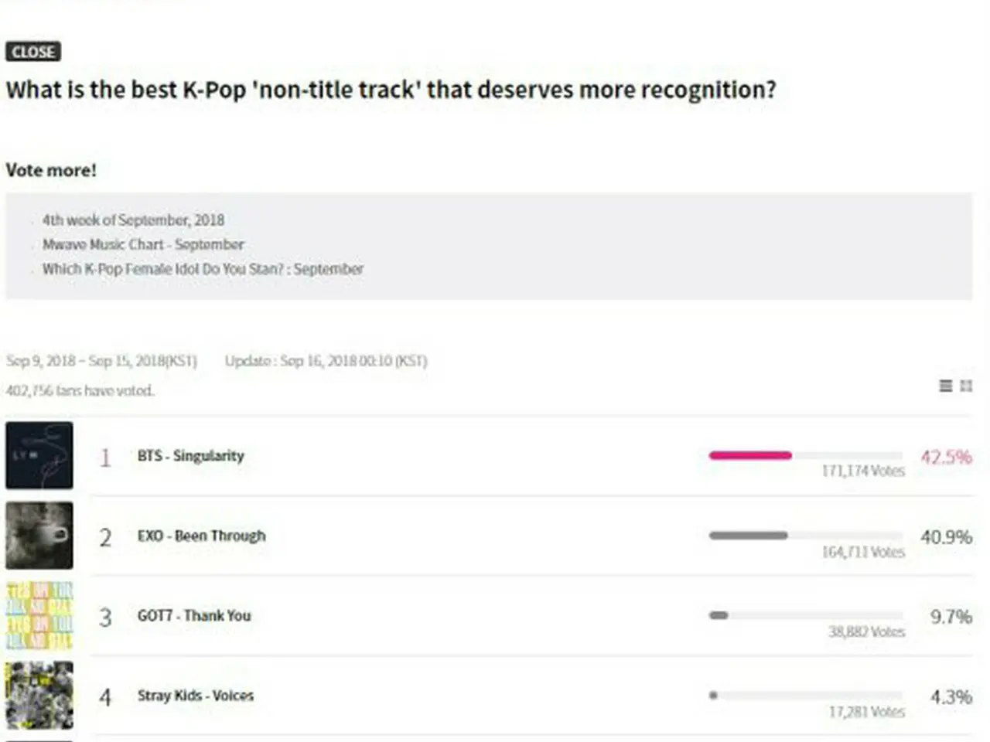The image size is (990, 742).
Task: Click EXO Been Through album thumbnail
Action: pos(39,536)
